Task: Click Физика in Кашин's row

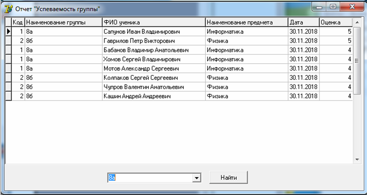Action: pyautogui.click(x=247, y=96)
